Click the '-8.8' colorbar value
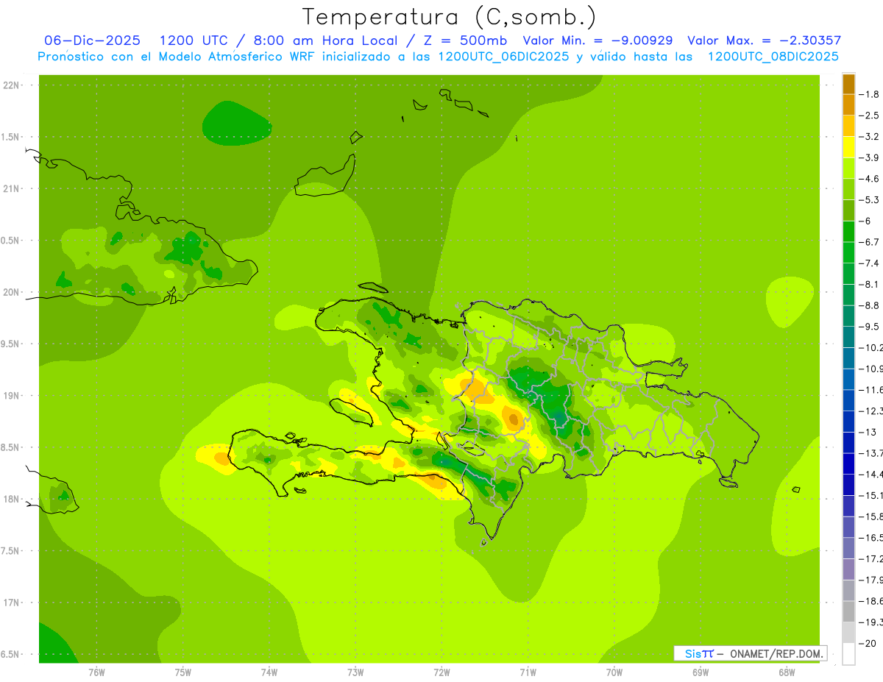The width and height of the screenshot is (883, 682). 870,305
